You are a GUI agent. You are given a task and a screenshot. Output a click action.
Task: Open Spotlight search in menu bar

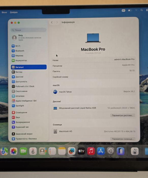pos(142,10)
